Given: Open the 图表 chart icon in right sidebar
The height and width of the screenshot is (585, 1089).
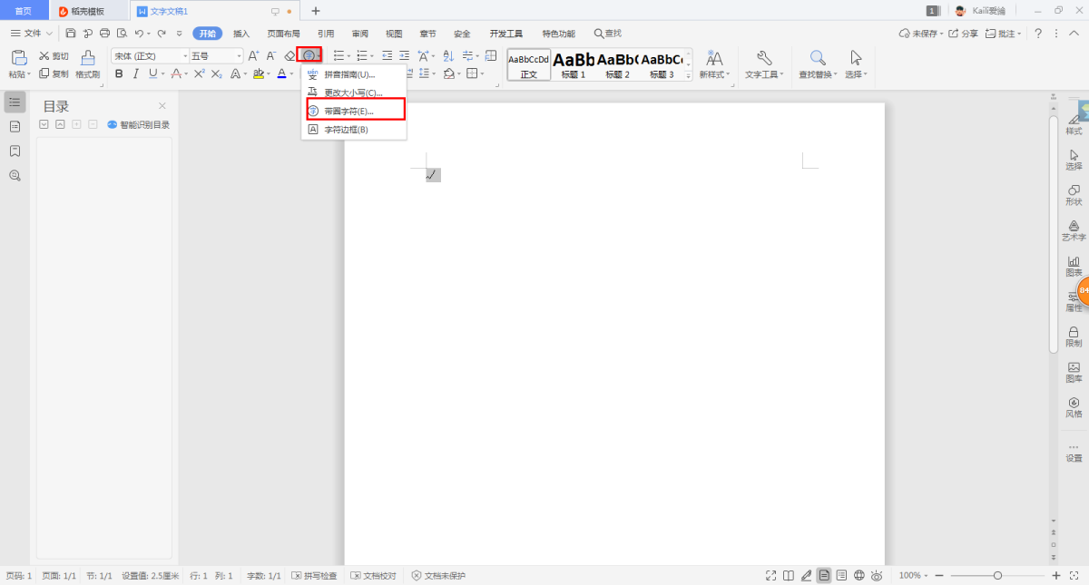Looking at the screenshot, I should coord(1074,266).
